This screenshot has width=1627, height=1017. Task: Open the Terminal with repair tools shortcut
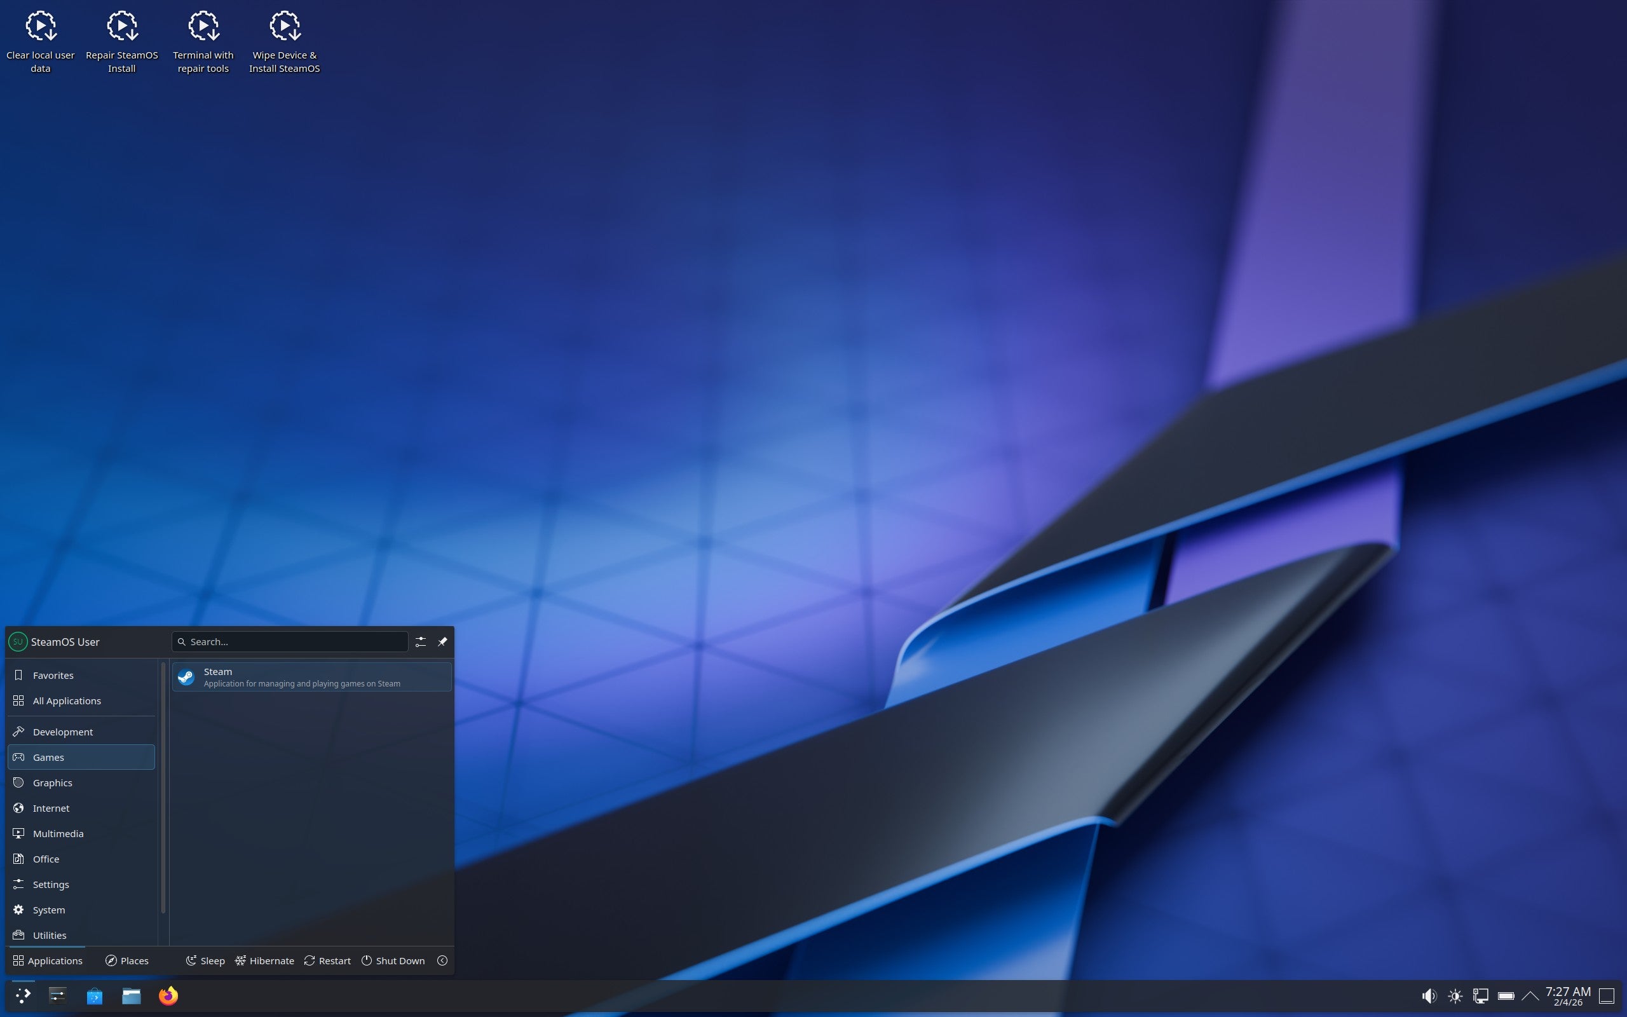coord(202,26)
